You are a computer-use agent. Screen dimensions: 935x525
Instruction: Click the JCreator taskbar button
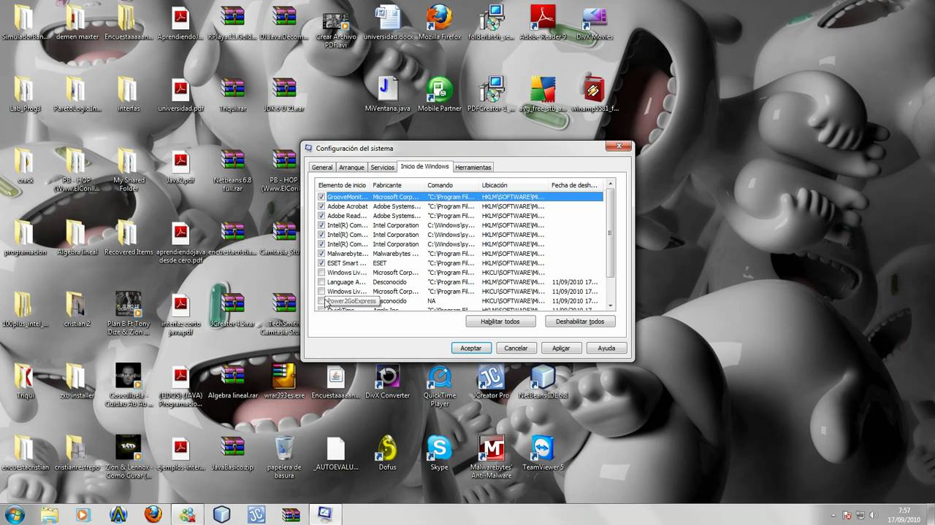[x=256, y=514]
